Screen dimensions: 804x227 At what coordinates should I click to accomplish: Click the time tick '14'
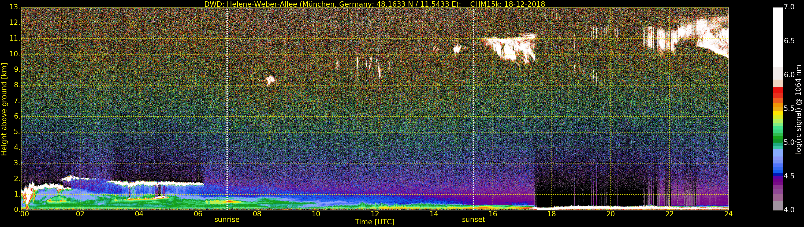[434, 214]
